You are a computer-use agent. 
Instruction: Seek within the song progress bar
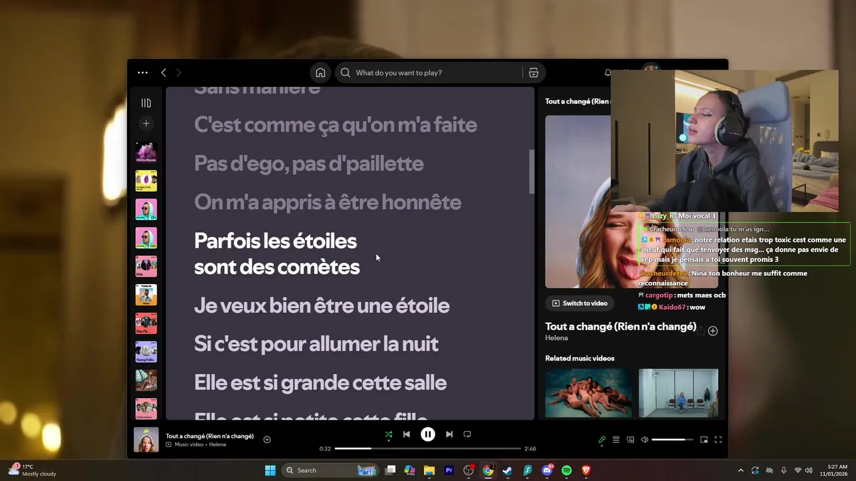click(427, 449)
